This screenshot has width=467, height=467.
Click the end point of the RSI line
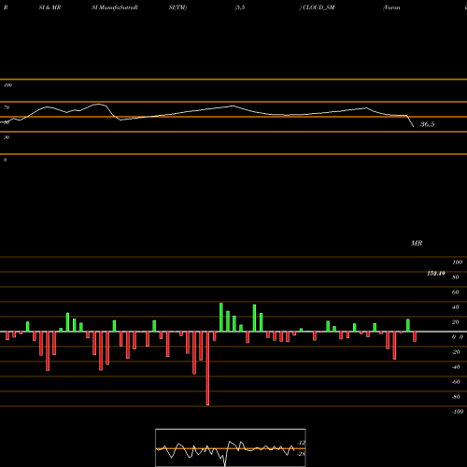[414, 127]
